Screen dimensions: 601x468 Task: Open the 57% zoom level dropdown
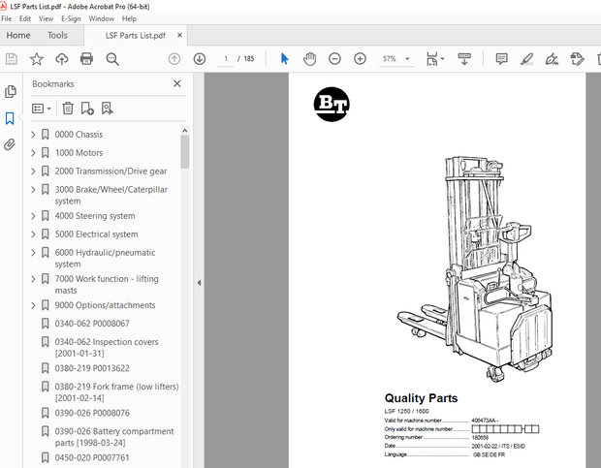tap(406, 59)
